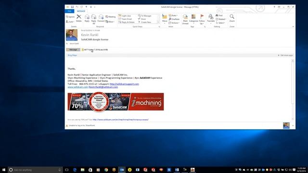Image resolution: width=308 pixels, height=173 pixels.
Task: Select the Message attachment-bar button
Action: point(73,50)
